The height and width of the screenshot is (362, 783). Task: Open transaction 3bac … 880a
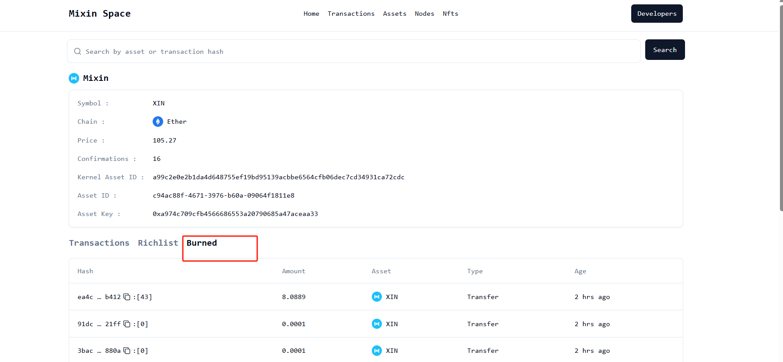(x=99, y=351)
